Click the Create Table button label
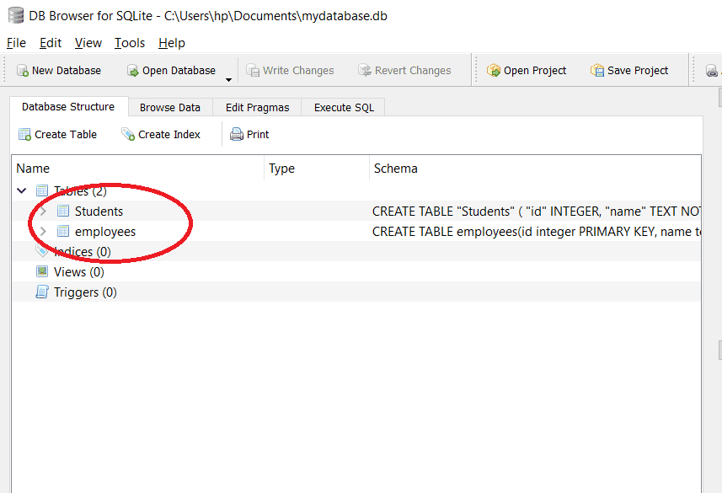 pos(66,135)
